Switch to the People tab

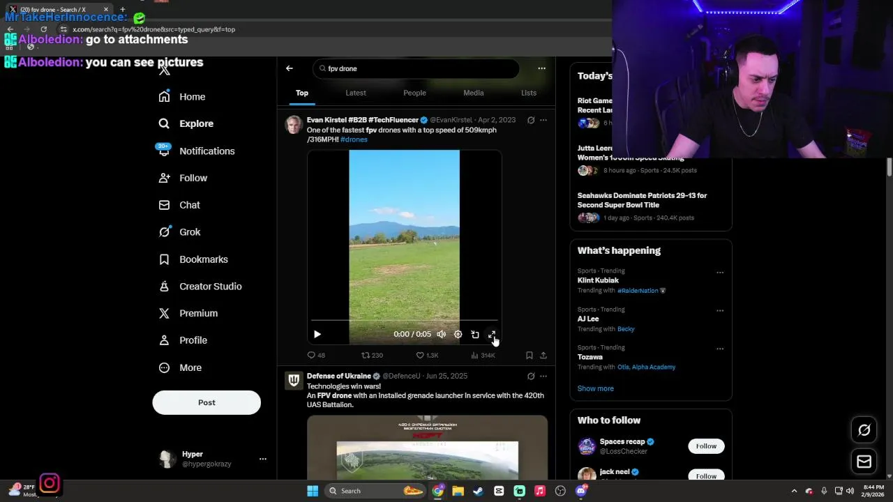pyautogui.click(x=414, y=93)
